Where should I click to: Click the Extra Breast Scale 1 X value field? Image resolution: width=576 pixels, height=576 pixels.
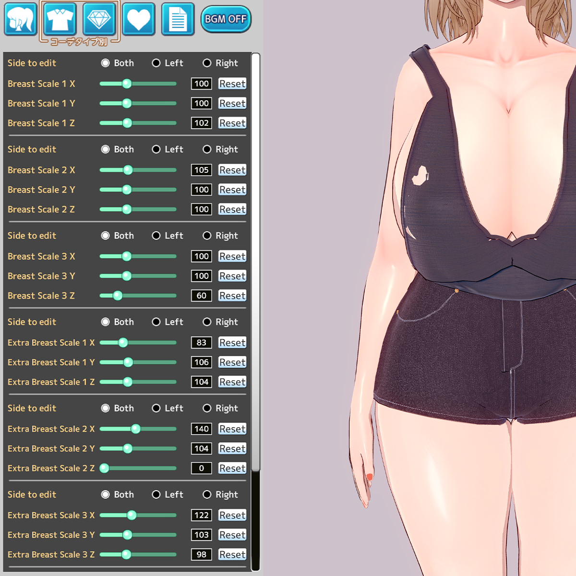coord(202,343)
